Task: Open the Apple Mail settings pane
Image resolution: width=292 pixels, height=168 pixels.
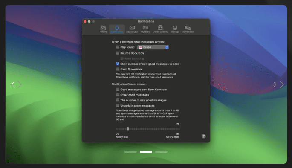Action: pyautogui.click(x=132, y=29)
